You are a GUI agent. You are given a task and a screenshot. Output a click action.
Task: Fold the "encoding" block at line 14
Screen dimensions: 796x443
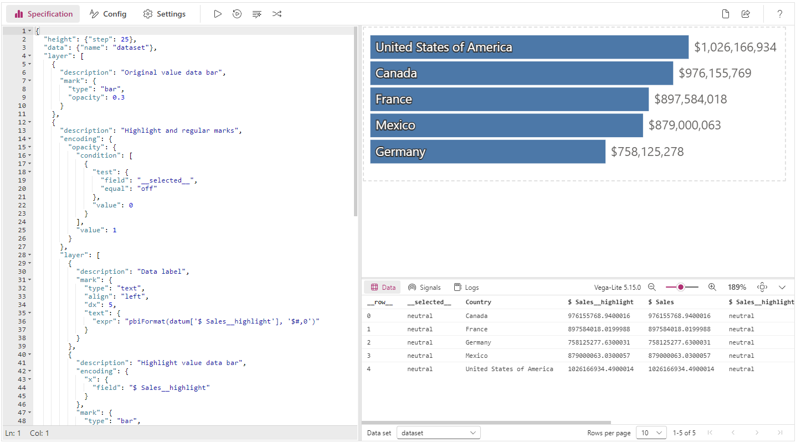[29, 139]
